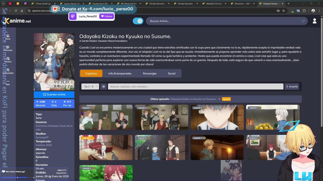Click the search magnifier icon
Viewport: 323px width, 181px height.
303,21
